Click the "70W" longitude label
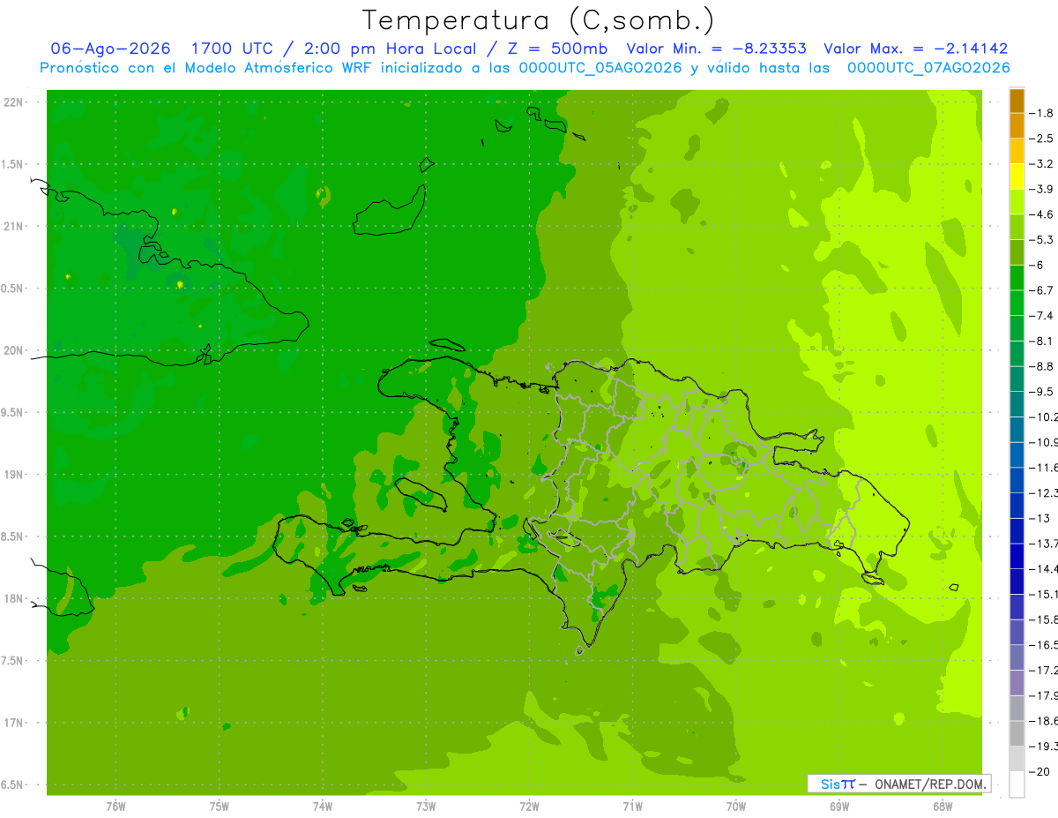The width and height of the screenshot is (1058, 818). pyautogui.click(x=735, y=806)
